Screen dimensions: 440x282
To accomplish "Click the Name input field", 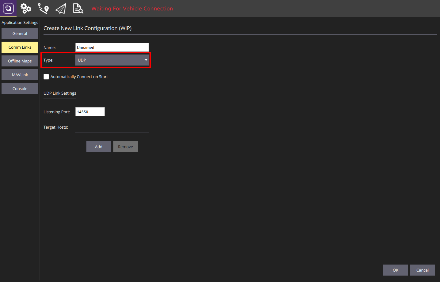I will [112, 47].
